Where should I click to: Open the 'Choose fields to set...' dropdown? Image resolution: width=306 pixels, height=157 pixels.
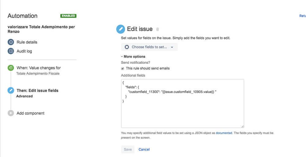pyautogui.click(x=149, y=47)
